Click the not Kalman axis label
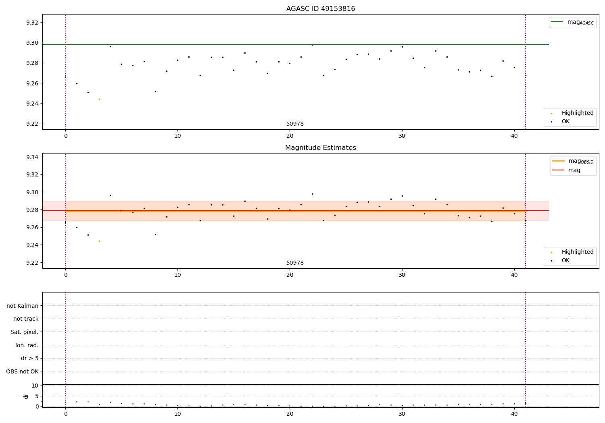Screen dimensions: 605x423 click(x=23, y=306)
